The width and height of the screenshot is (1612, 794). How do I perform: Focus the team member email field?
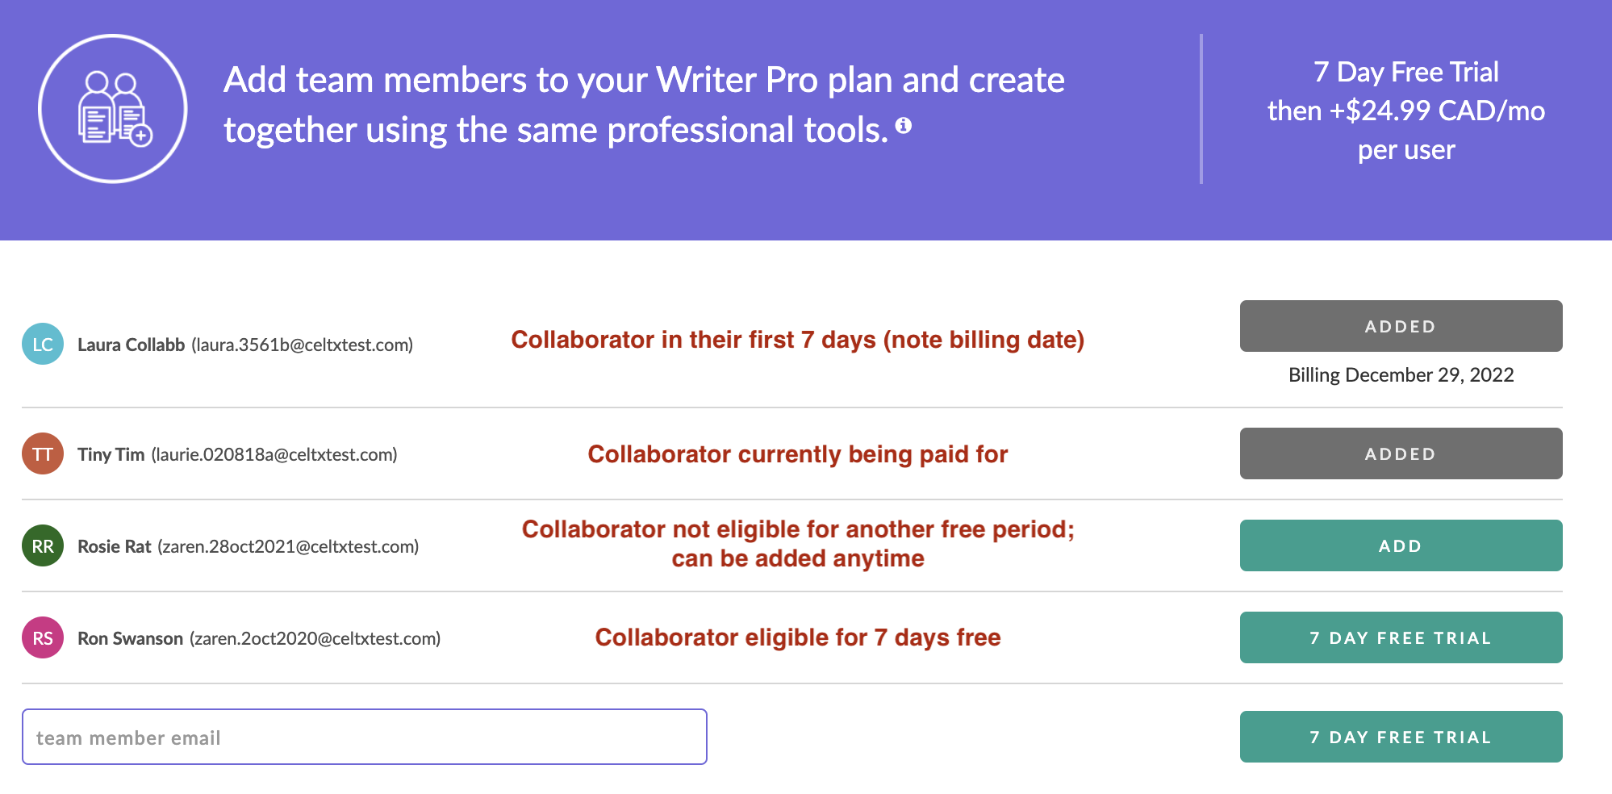(365, 737)
